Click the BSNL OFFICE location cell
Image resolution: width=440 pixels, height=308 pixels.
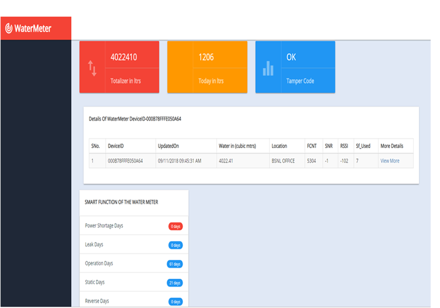283,161
